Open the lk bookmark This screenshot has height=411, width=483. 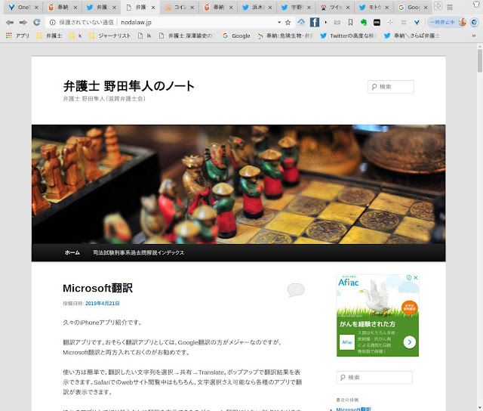point(145,36)
